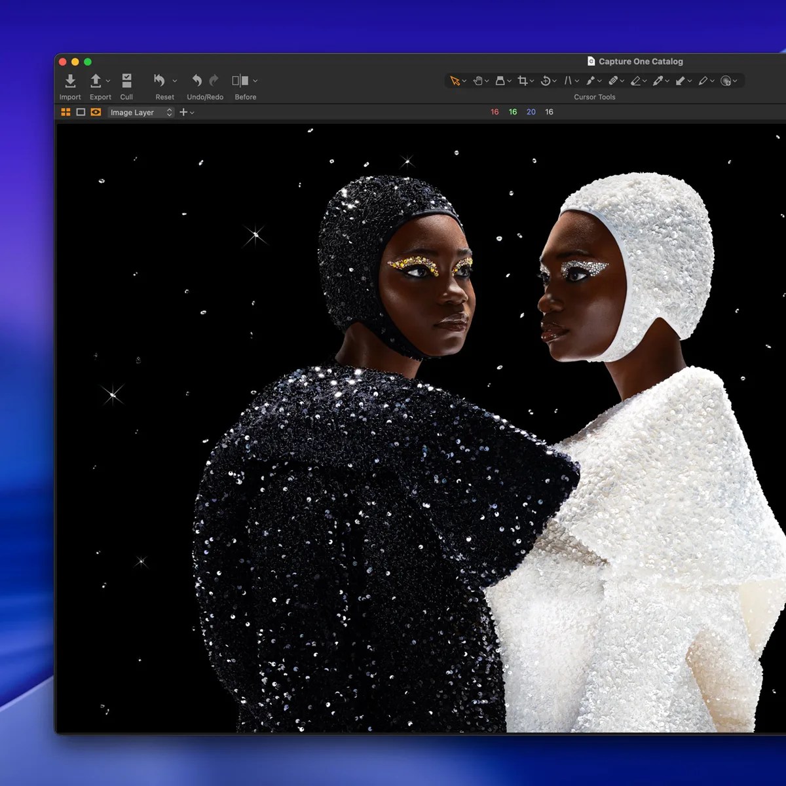Click the Cull label
The width and height of the screenshot is (786, 786).
click(126, 97)
